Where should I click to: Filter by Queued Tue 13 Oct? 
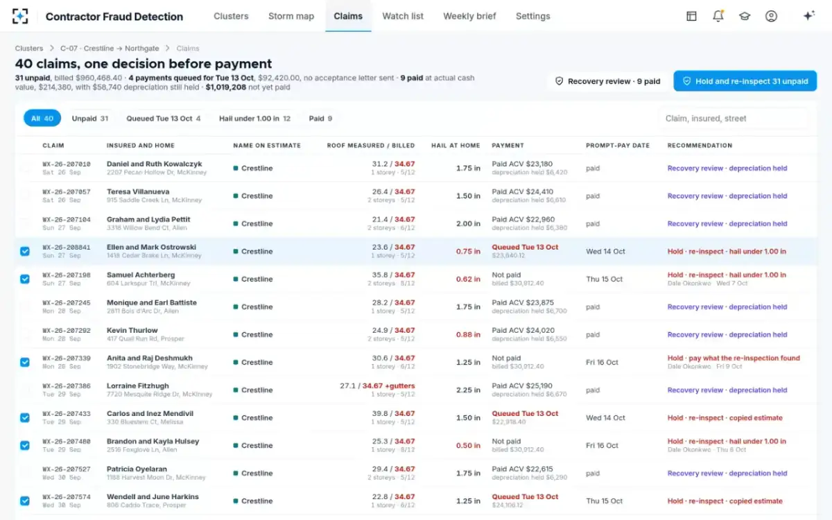(164, 119)
